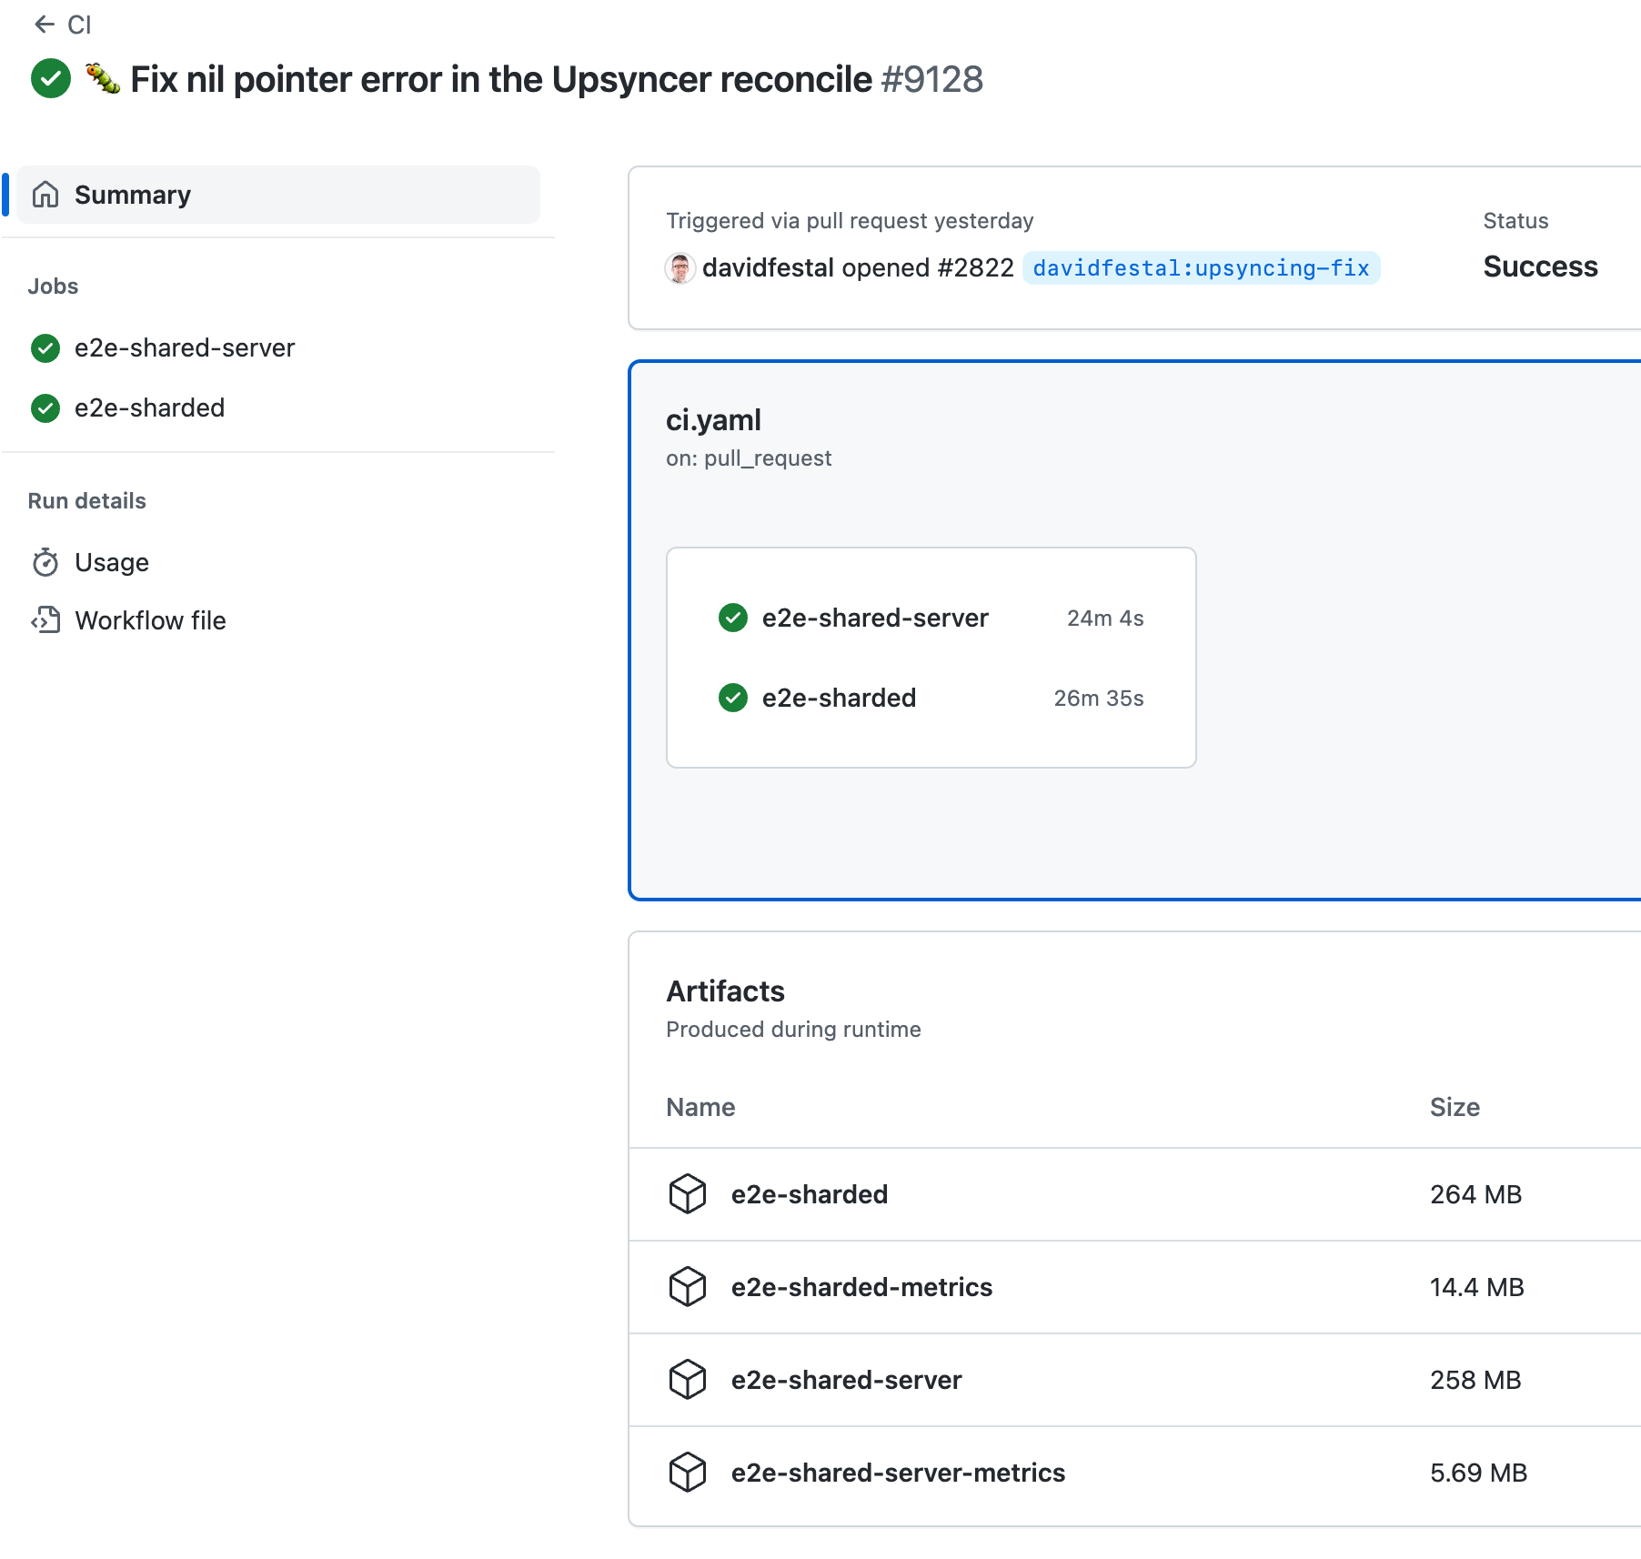Open pull request #2822
1641x1559 pixels.
click(x=978, y=267)
